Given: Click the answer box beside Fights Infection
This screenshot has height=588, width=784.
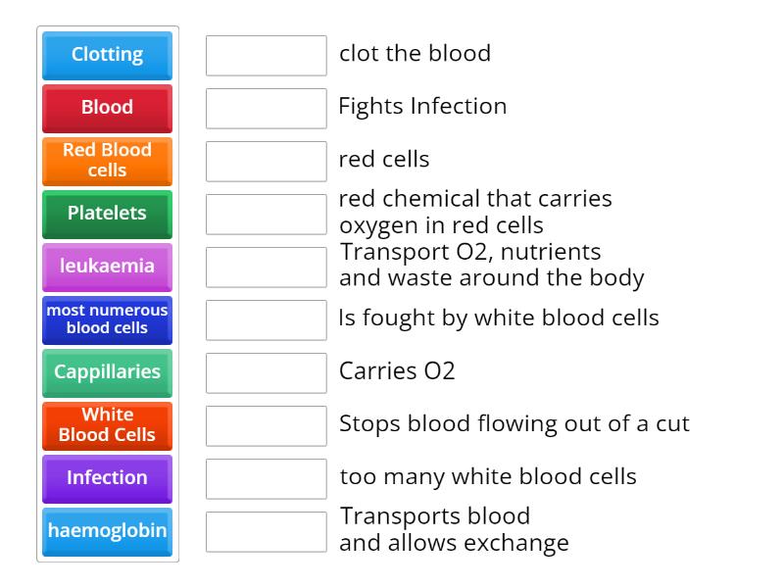Looking at the screenshot, I should pyautogui.click(x=266, y=108).
